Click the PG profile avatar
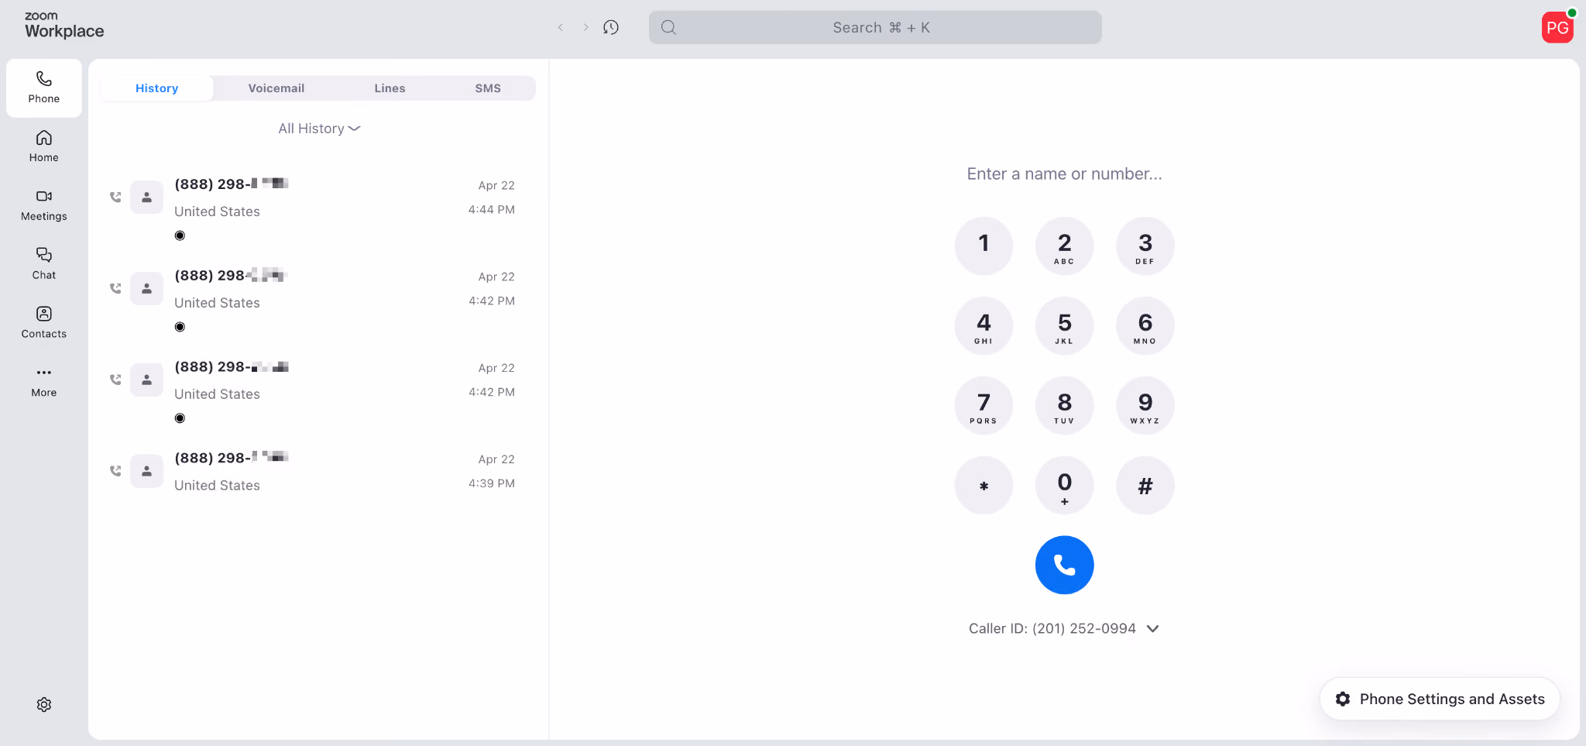 click(1557, 28)
